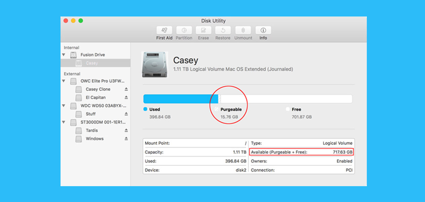Eject the Tardis volume
This screenshot has height=202, width=425.
[126, 130]
